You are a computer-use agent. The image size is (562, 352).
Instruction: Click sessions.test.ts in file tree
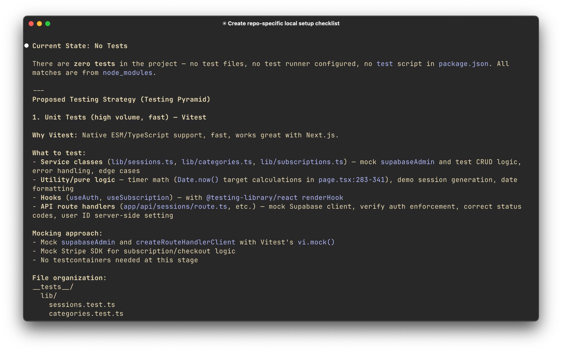pyautogui.click(x=82, y=305)
